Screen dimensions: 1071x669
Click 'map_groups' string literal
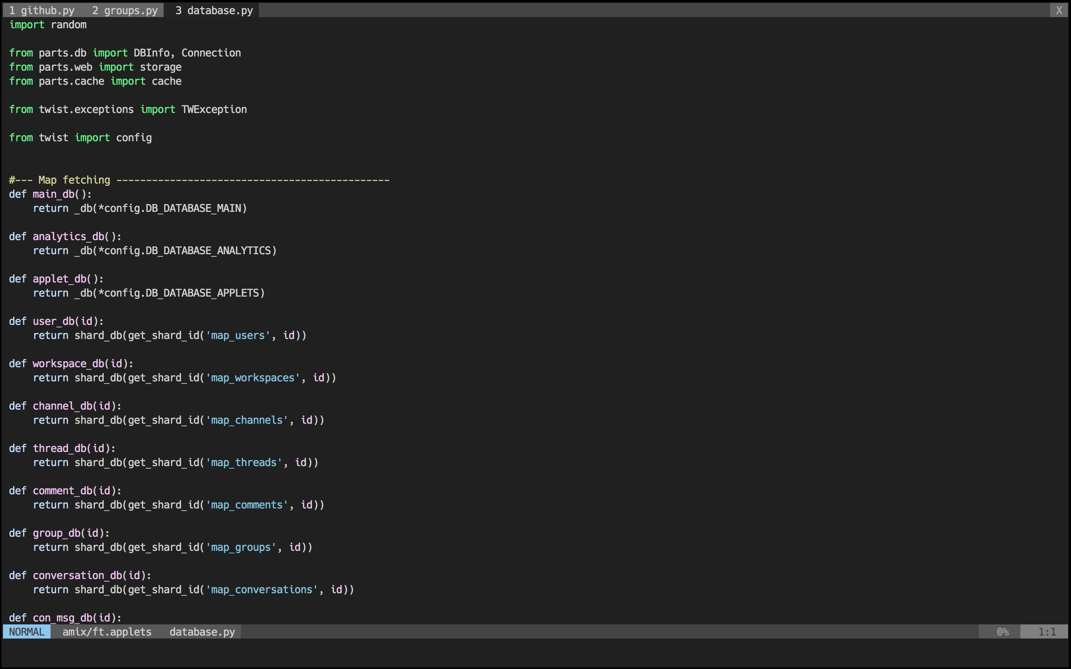pyautogui.click(x=241, y=547)
